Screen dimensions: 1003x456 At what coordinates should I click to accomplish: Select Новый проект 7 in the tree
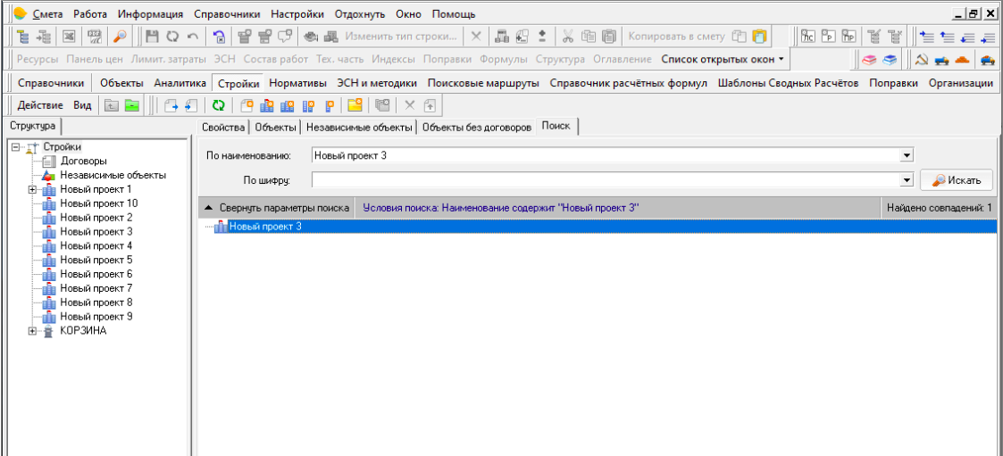click(x=96, y=288)
